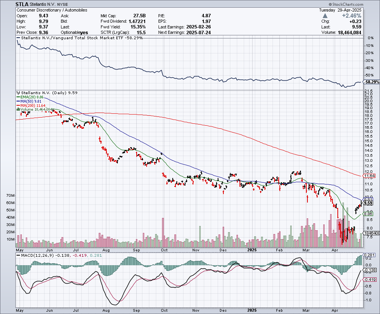Click the 0.281 MACD histogram tag

370,255
